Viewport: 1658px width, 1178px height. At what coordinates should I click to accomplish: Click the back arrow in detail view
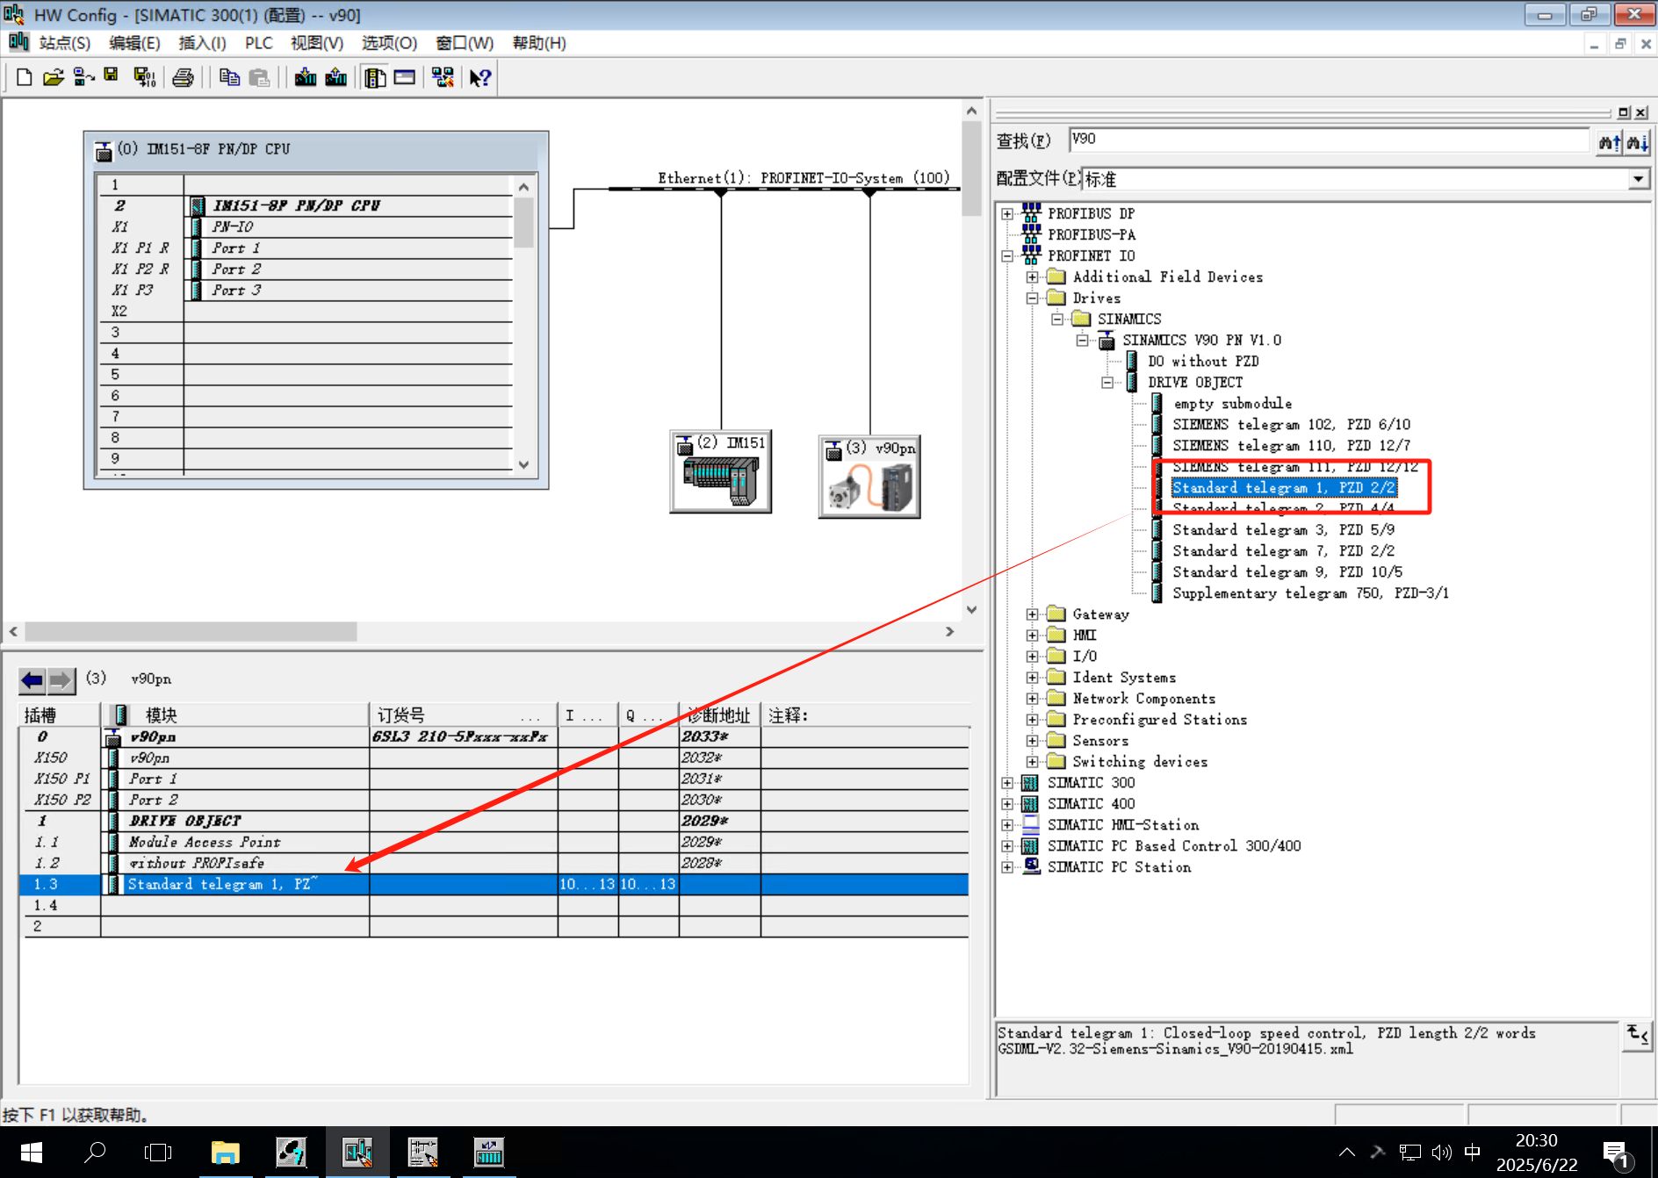(x=32, y=679)
